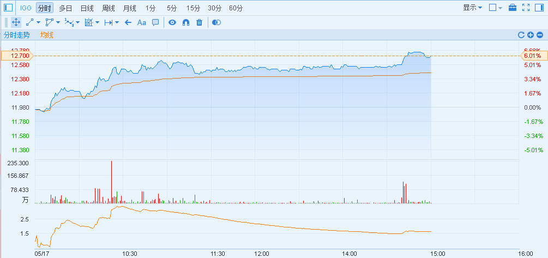Select the wave pattern numbering tool
Screen dimensions: 548x258
click(x=69, y=22)
